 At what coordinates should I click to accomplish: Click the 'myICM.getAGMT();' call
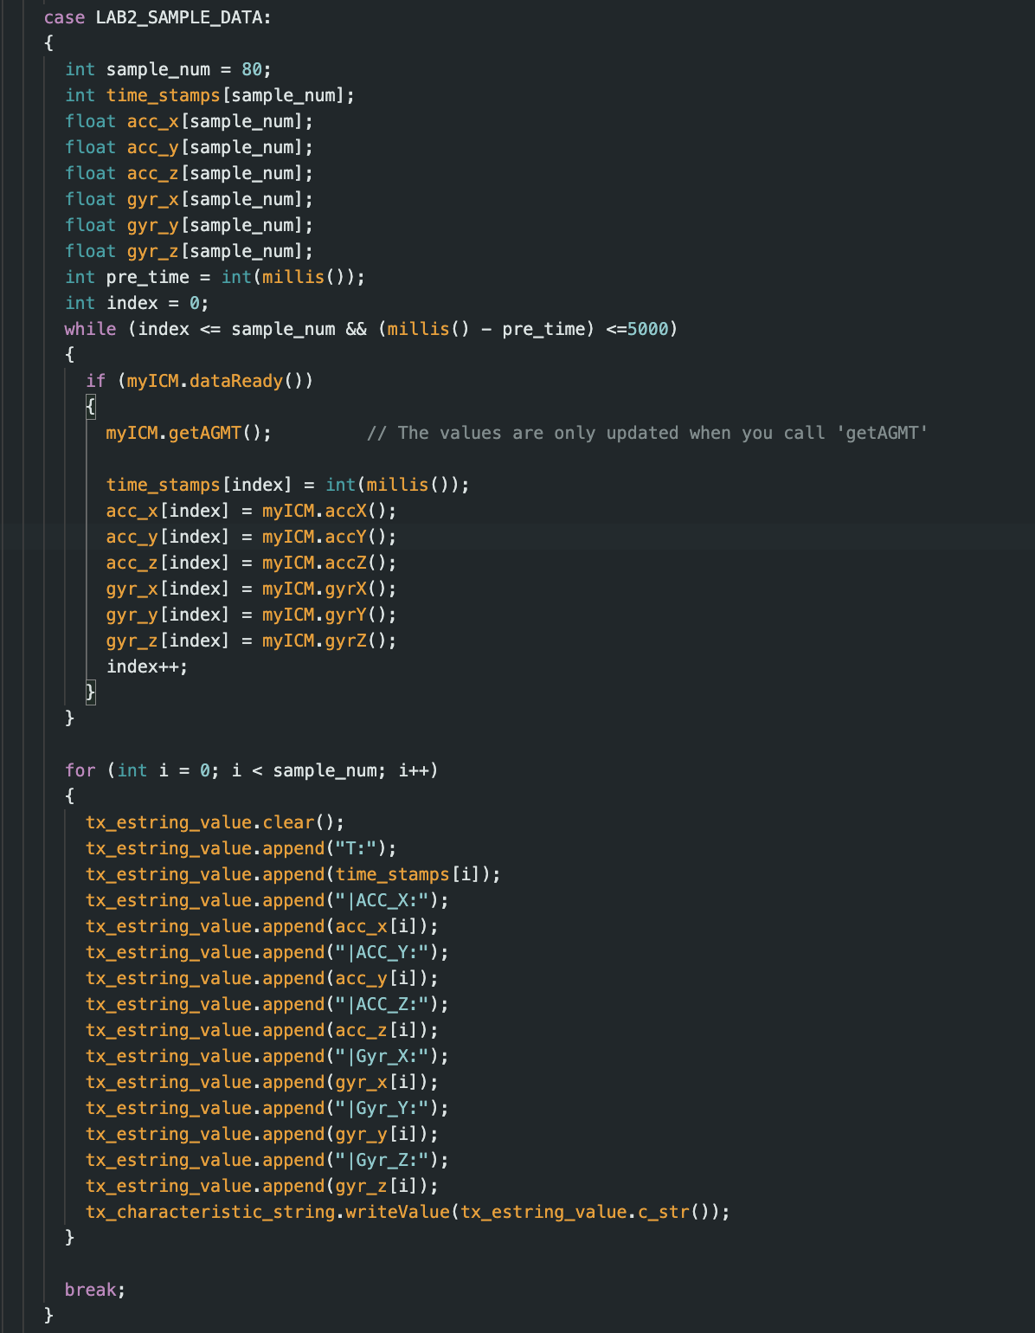(x=189, y=433)
